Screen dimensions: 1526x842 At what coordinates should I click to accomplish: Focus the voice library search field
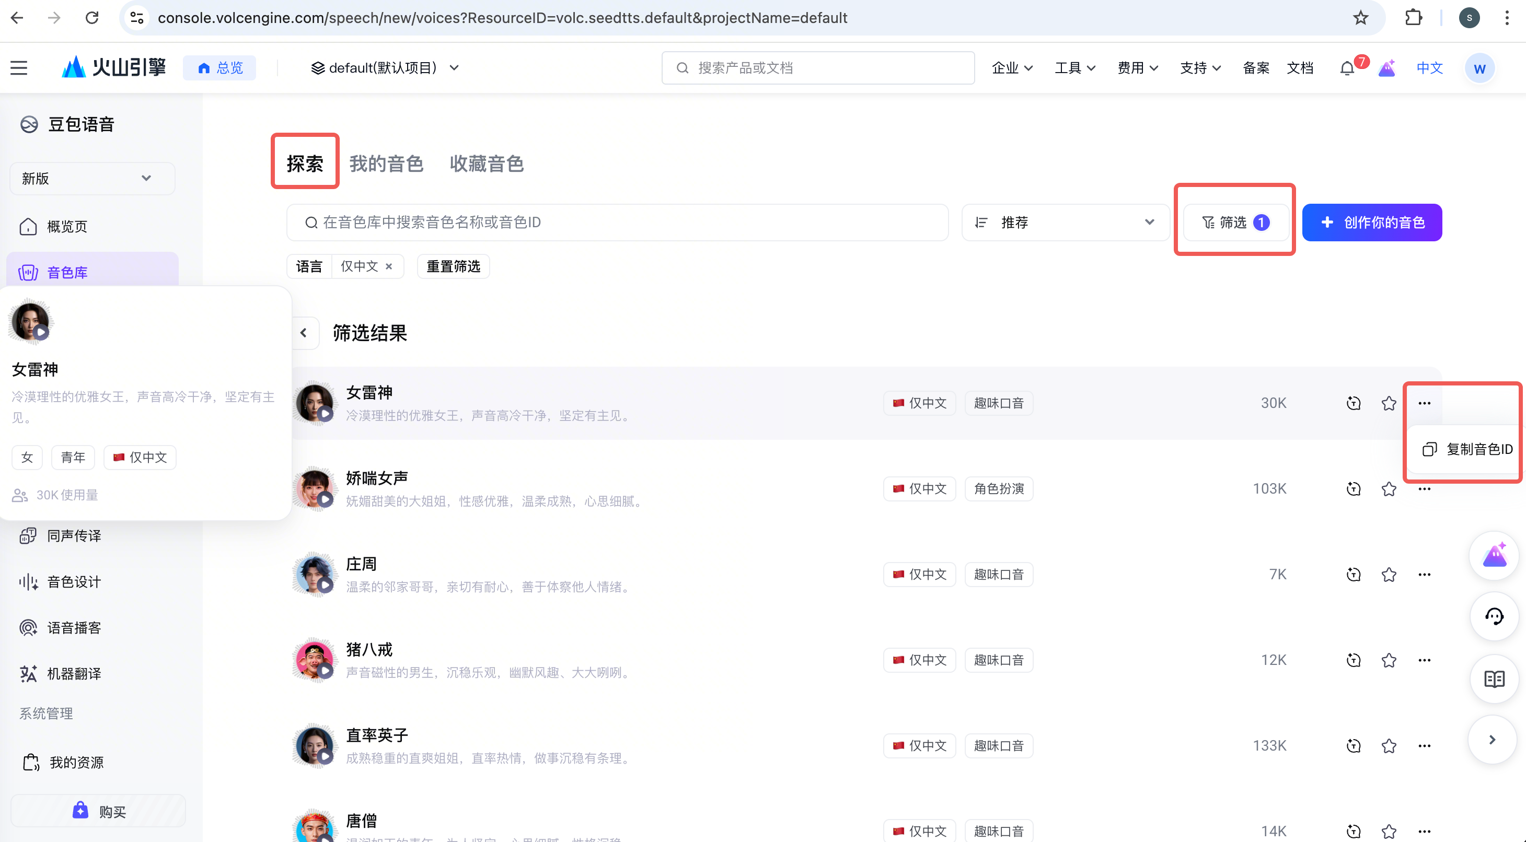coord(617,223)
